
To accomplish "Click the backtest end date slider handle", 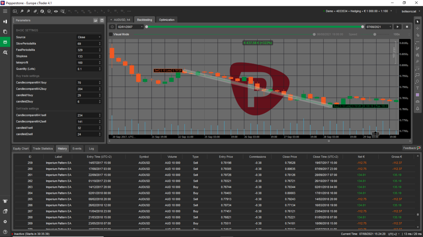I will (362, 27).
